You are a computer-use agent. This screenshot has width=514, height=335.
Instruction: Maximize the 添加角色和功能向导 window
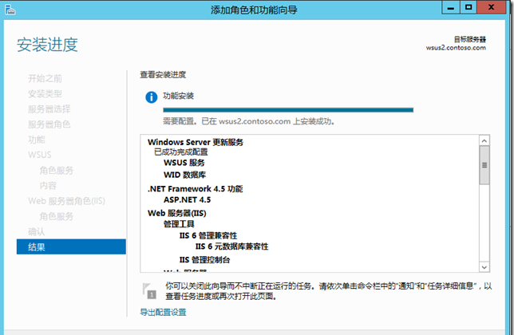coord(469,7)
